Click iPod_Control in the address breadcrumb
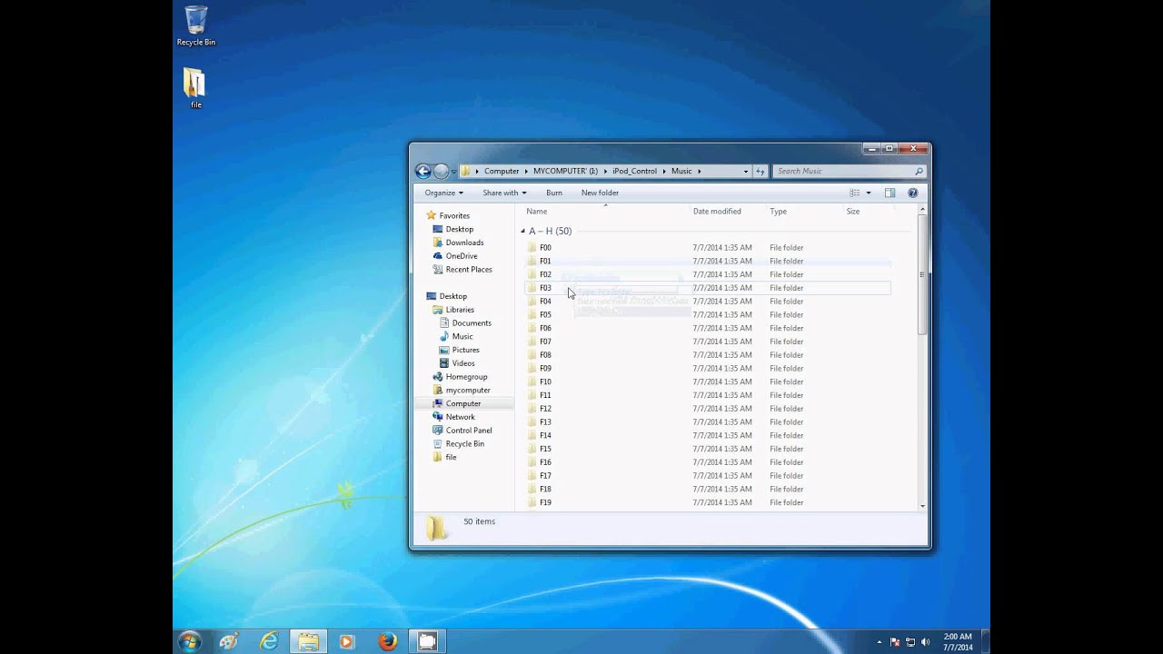This screenshot has width=1163, height=654. [x=634, y=171]
